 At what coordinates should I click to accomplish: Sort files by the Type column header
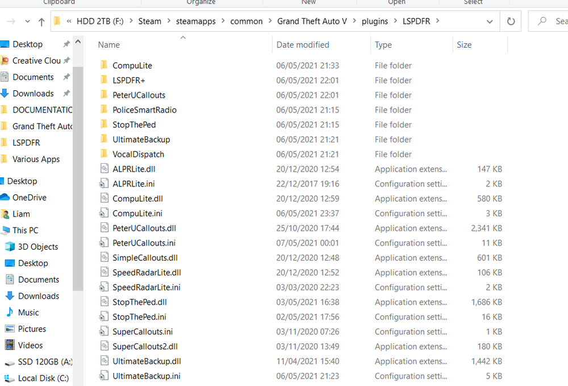pyautogui.click(x=383, y=45)
